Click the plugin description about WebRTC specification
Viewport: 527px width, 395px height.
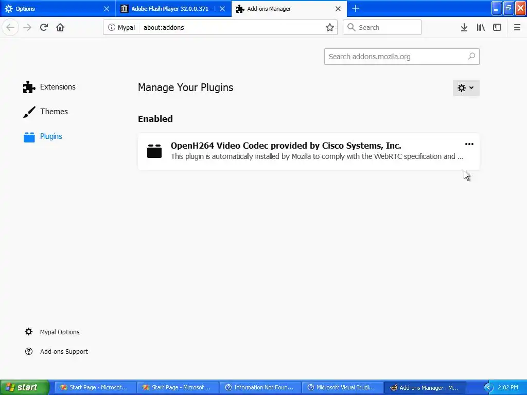[x=317, y=156]
